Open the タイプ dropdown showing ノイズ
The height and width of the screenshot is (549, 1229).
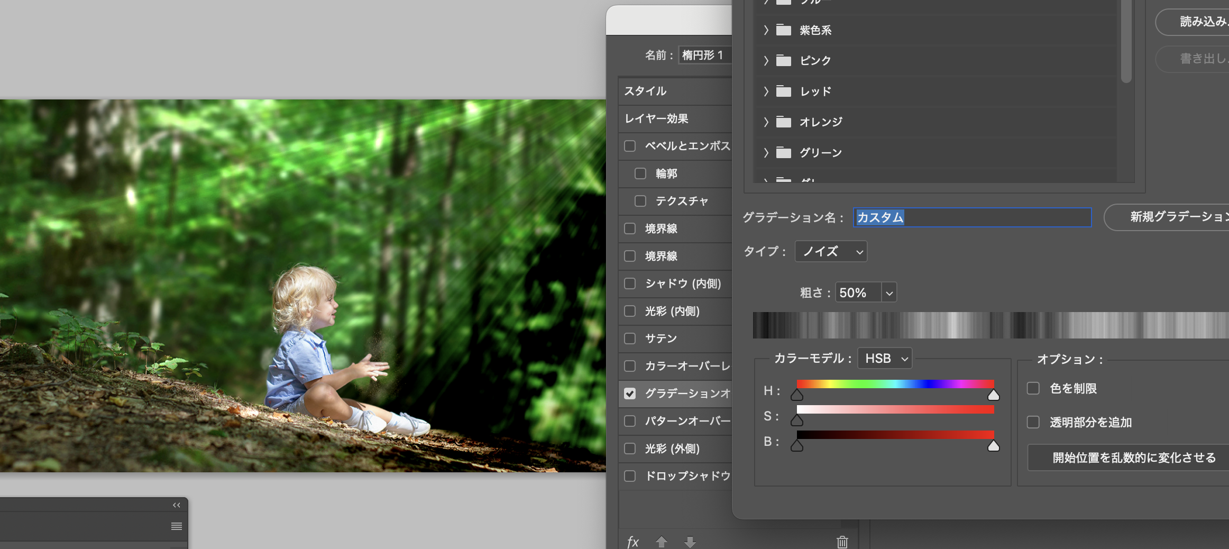(831, 252)
